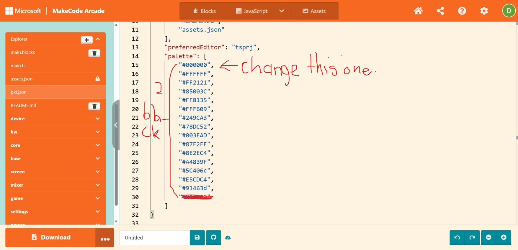
Task: Click the "#000000" palette entry on line 15
Action: point(195,65)
